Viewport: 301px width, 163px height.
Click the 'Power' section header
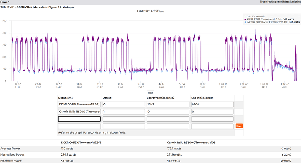click(x=5, y=2)
